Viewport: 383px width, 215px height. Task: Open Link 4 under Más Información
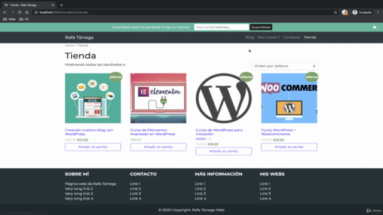point(200,198)
